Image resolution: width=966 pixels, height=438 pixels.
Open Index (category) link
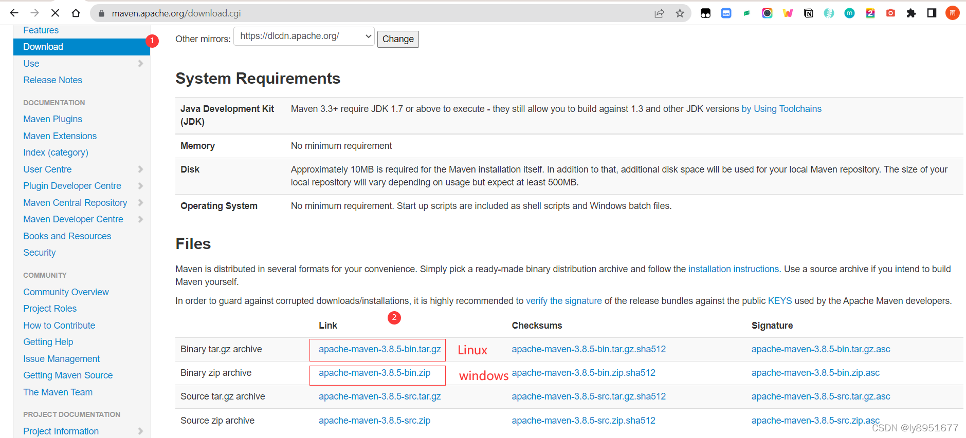(56, 153)
